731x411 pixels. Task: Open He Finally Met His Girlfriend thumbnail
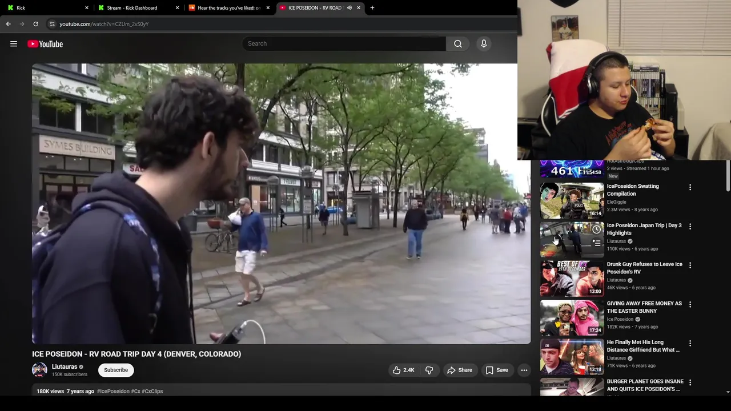point(572,357)
